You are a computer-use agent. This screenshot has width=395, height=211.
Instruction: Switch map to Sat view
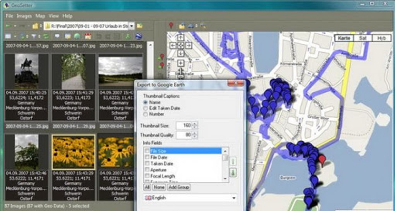(363, 38)
